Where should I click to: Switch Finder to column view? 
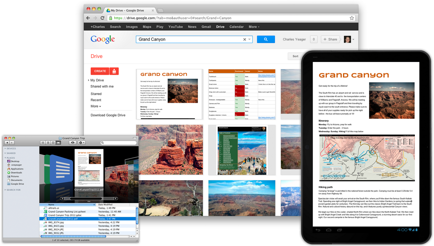click(x=53, y=143)
